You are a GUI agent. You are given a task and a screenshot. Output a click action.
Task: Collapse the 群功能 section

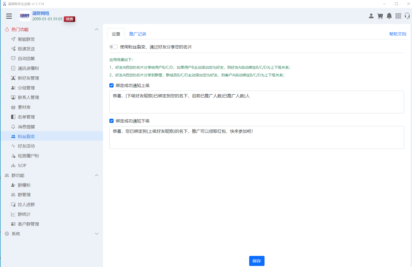[x=97, y=175]
